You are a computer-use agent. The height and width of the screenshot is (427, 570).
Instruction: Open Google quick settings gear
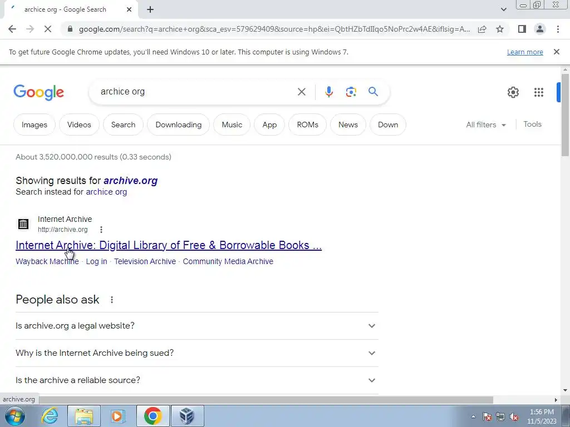(513, 92)
